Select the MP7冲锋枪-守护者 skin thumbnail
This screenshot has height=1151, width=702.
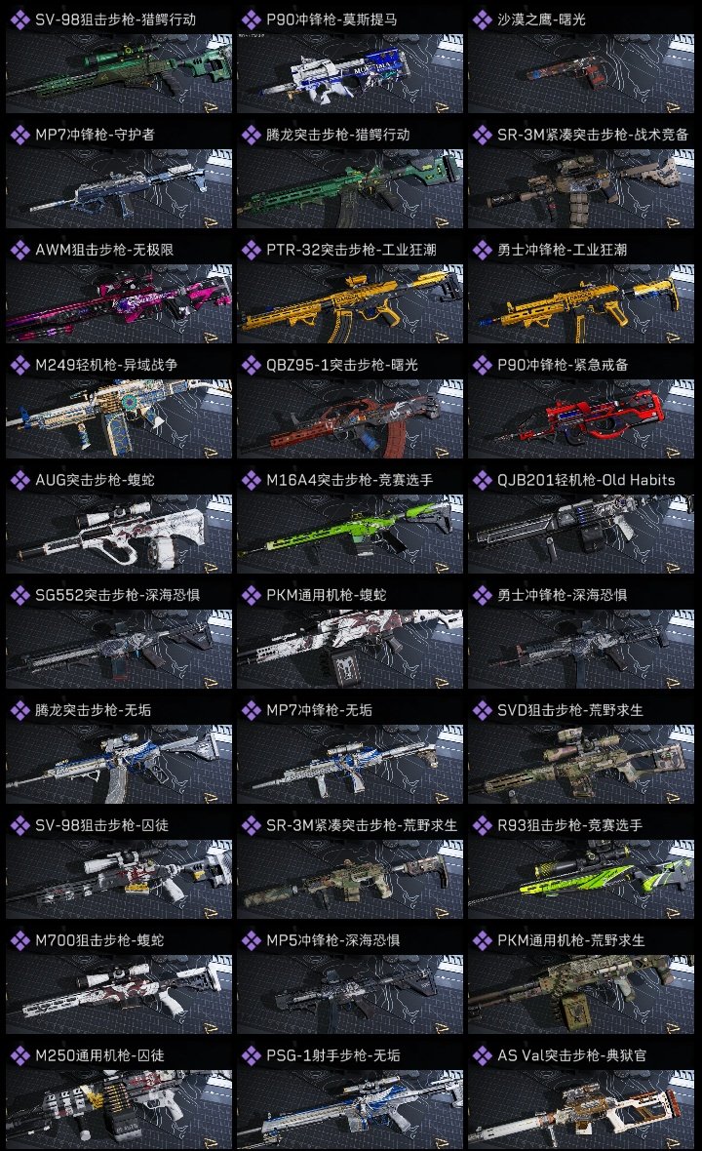tap(119, 188)
